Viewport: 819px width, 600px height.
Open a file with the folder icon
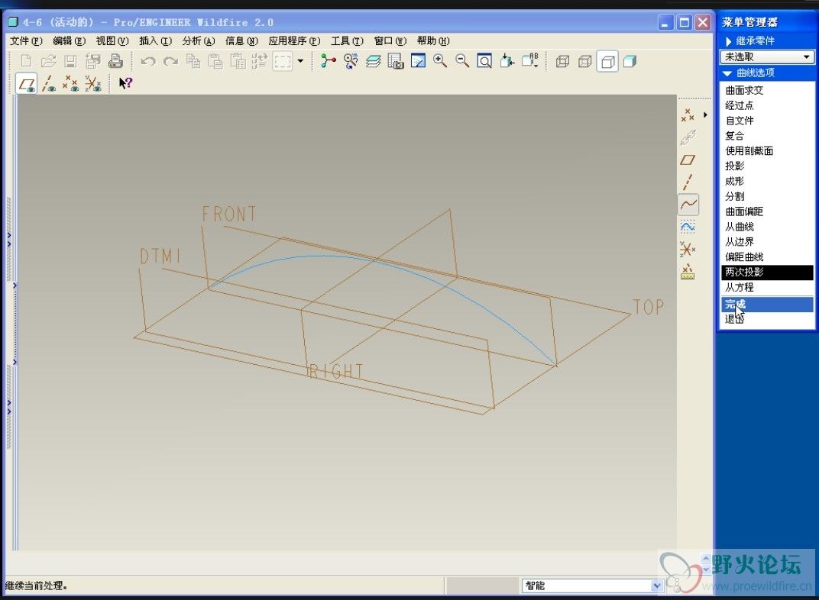(49, 61)
